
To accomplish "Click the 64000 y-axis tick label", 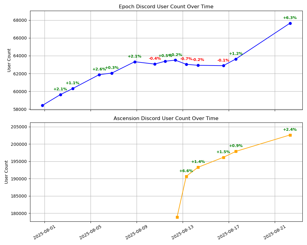I will click(x=20, y=56).
